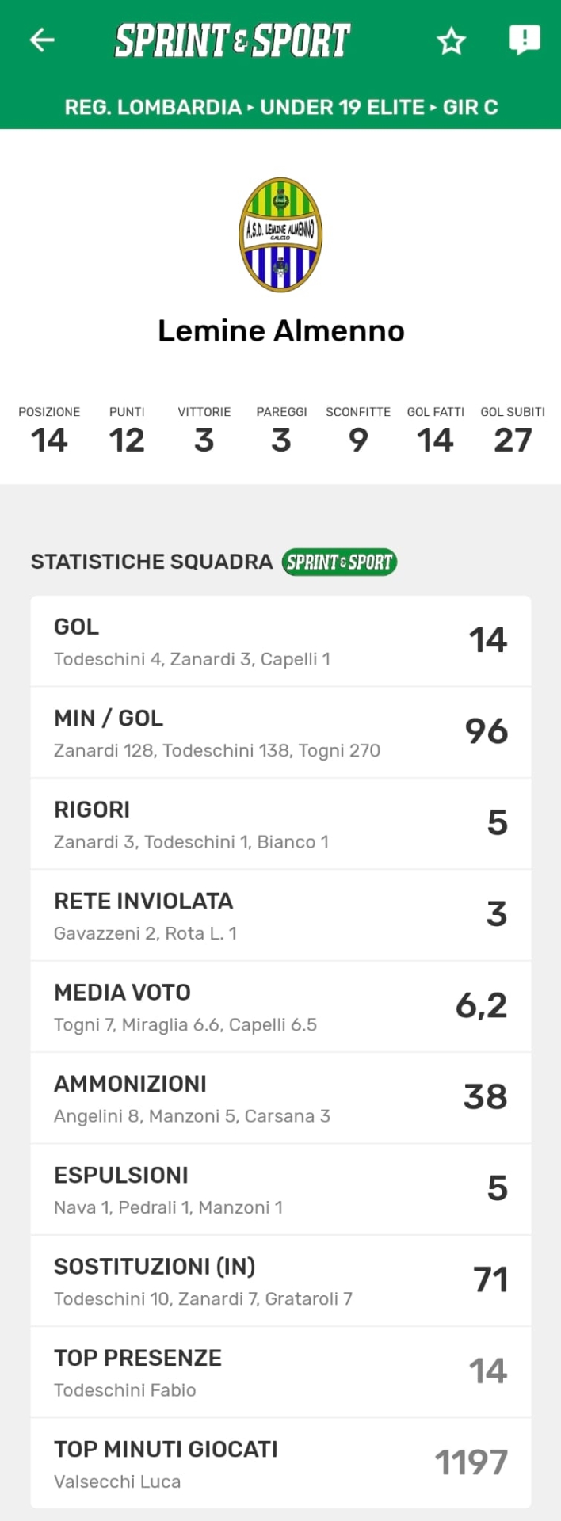The width and height of the screenshot is (561, 1521).
Task: Open REG. LOMBARDIA breadcrumb
Action: point(153,107)
